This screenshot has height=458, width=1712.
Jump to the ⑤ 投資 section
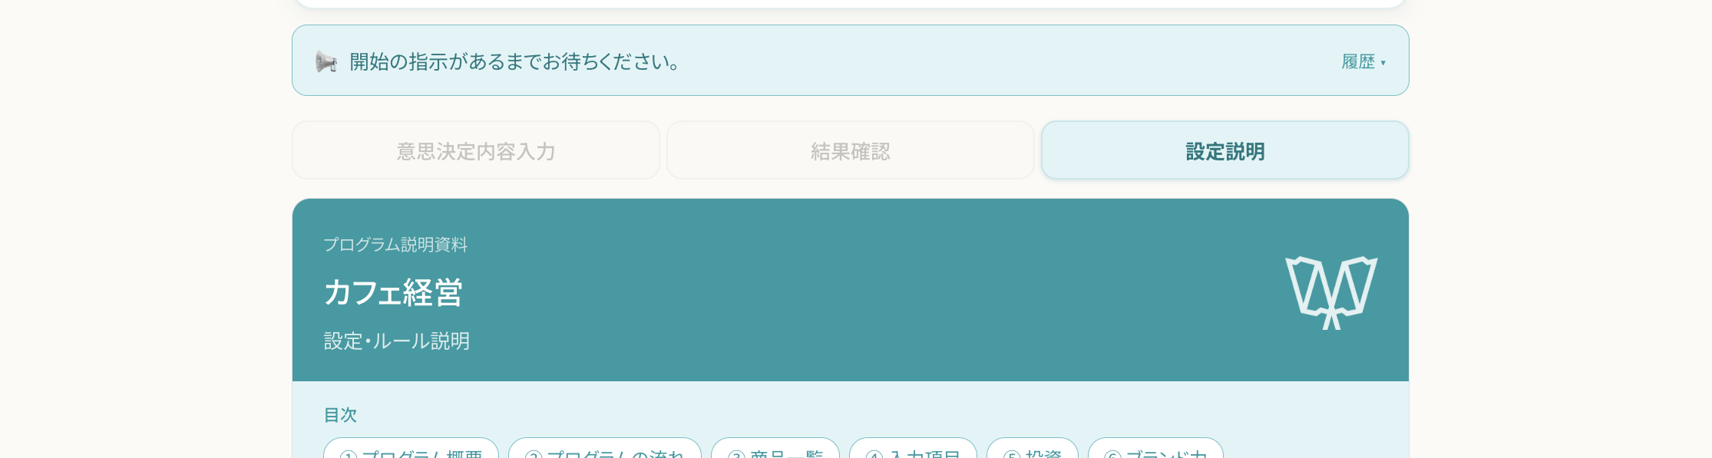click(1033, 449)
